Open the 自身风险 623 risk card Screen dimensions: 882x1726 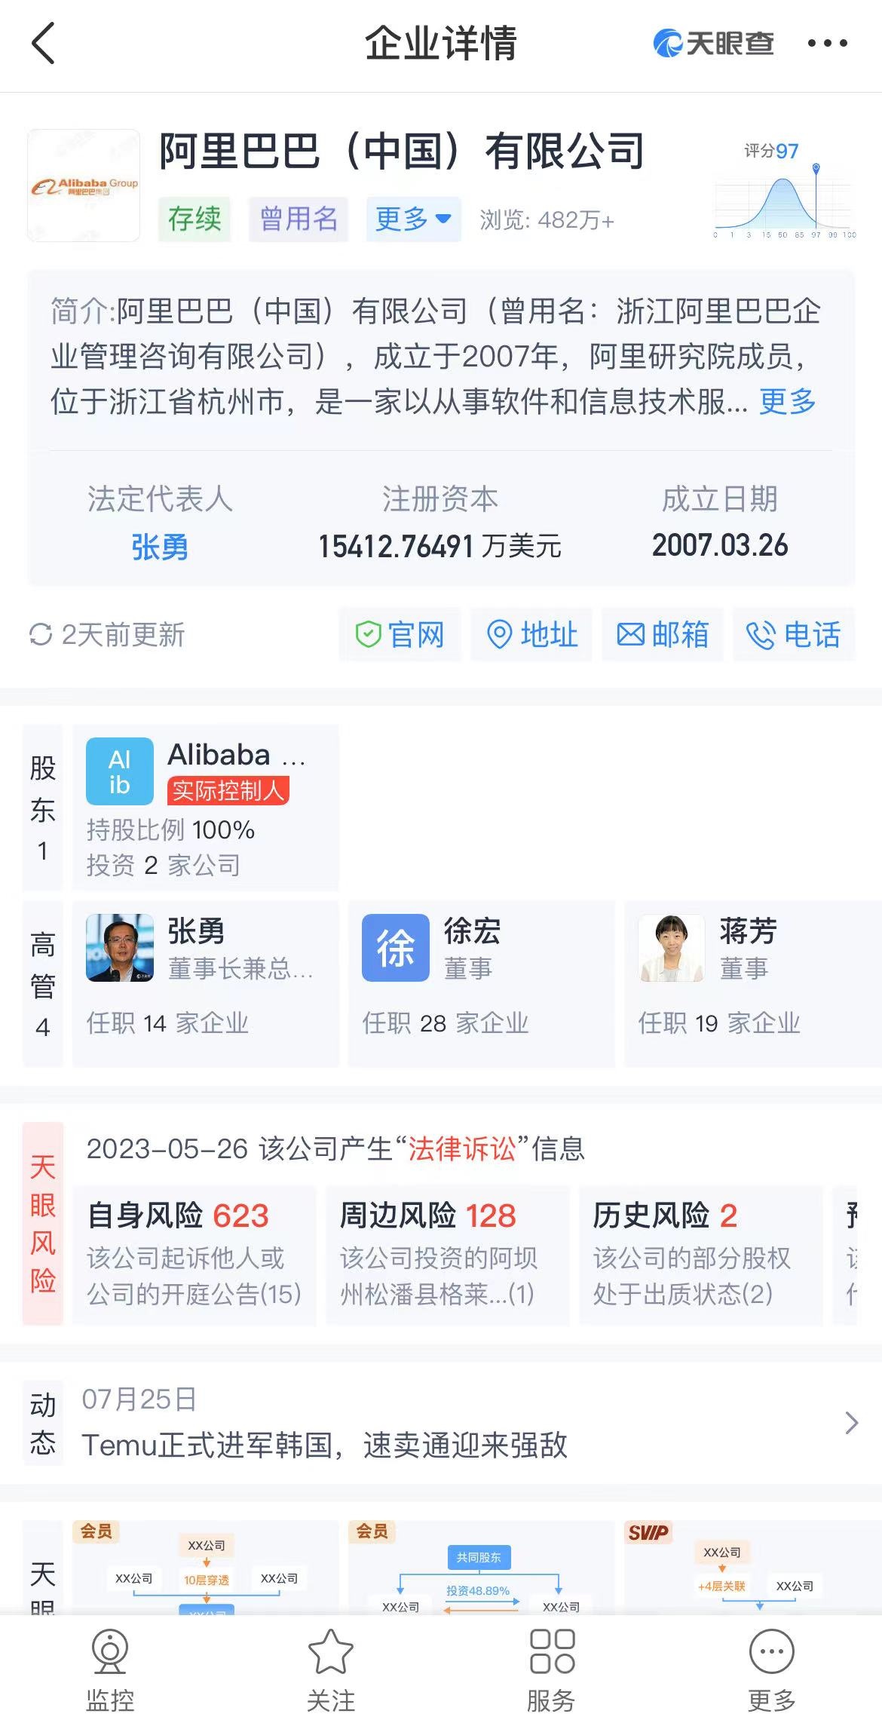(194, 1255)
